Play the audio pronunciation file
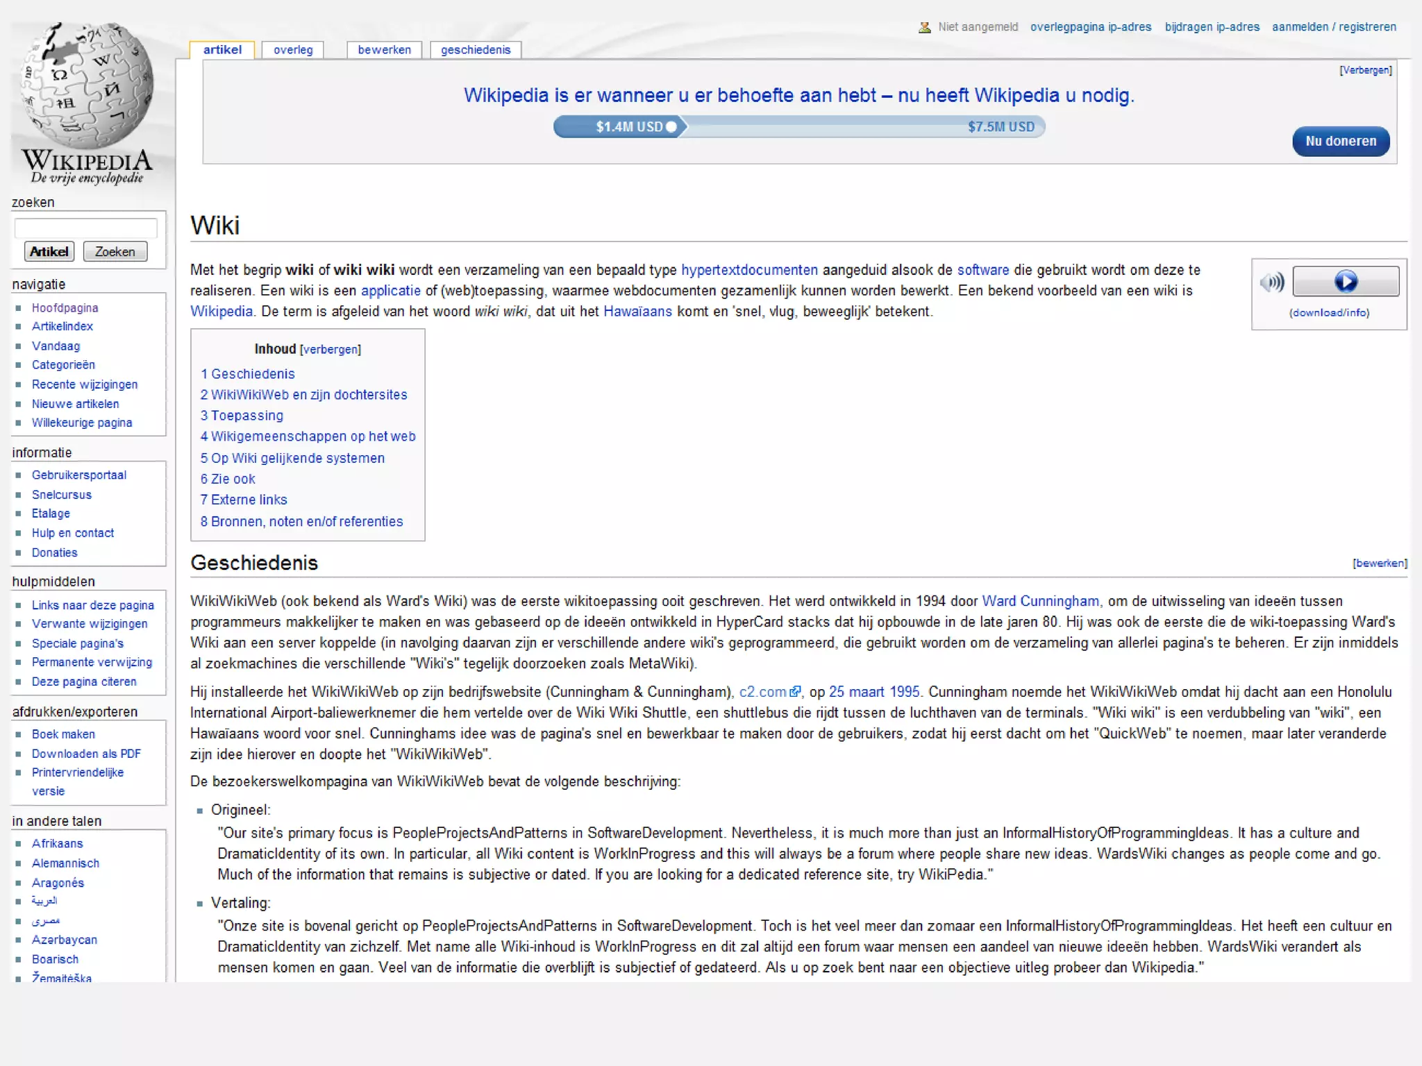Screen dimensions: 1422x1066 point(1345,281)
